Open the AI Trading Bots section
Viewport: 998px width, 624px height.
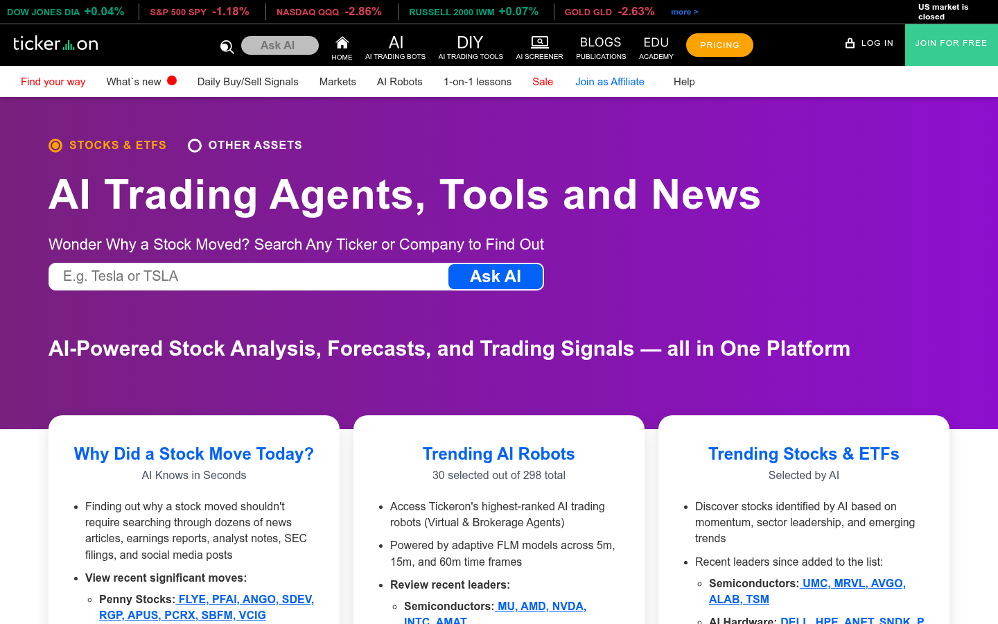click(396, 47)
